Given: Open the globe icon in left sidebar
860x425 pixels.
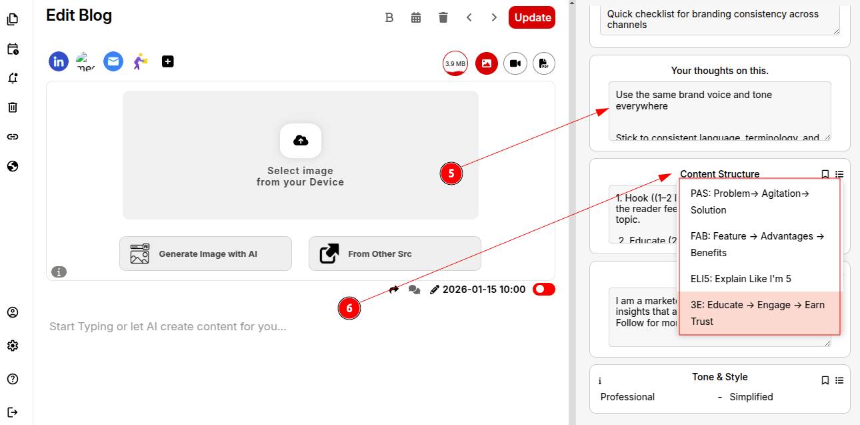Looking at the screenshot, I should click(x=12, y=166).
